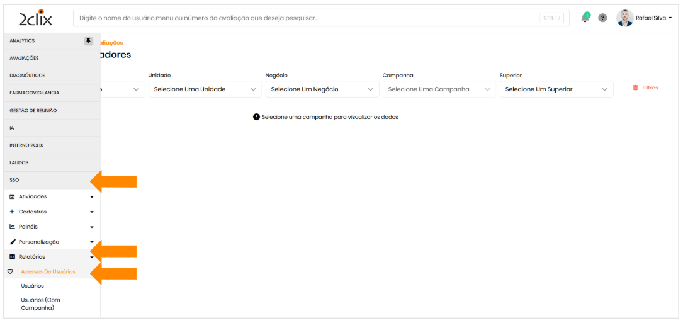The width and height of the screenshot is (683, 323).
Task: Click Rafael Silva's profile avatar
Action: [x=624, y=18]
